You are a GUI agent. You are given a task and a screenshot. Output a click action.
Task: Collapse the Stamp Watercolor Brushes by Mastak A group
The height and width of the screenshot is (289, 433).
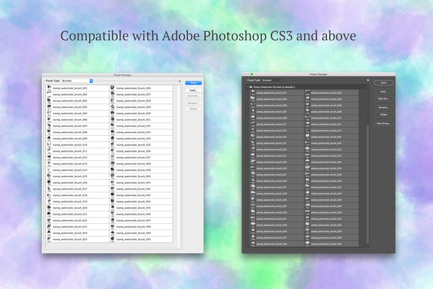click(x=248, y=87)
